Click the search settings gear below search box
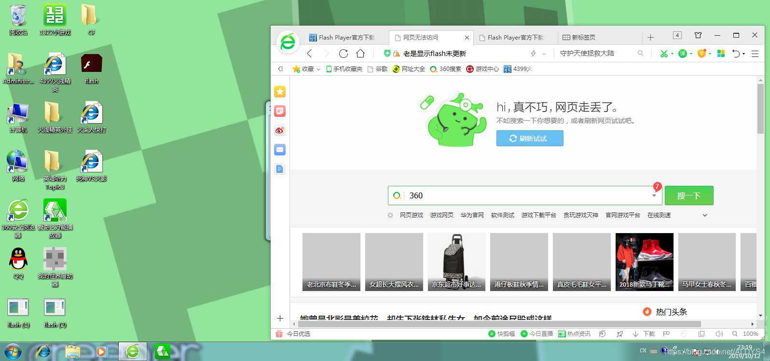Viewport: 770px width, 361px height. coord(390,215)
